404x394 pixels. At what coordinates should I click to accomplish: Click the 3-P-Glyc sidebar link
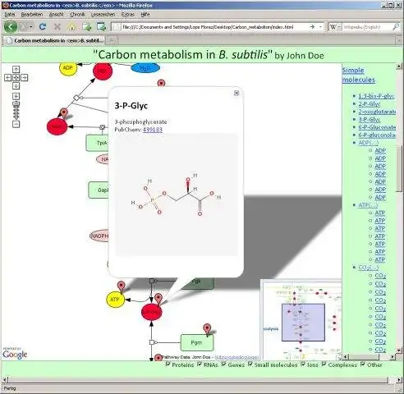pyautogui.click(x=370, y=120)
